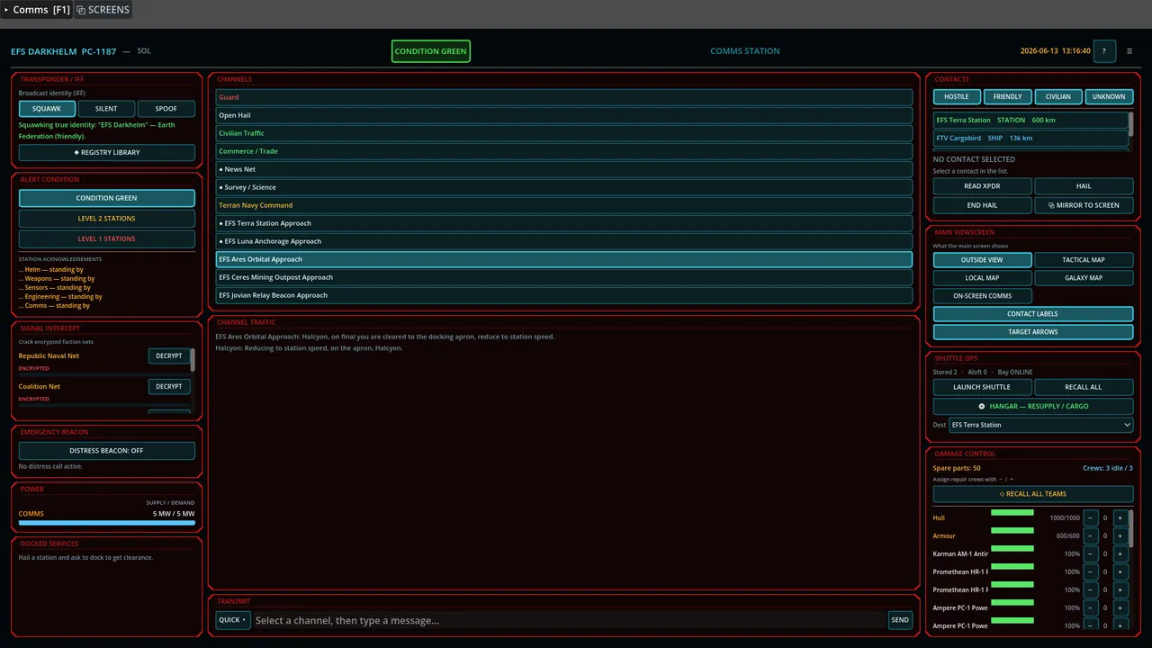Add crew to Karman AM-1 row
Image resolution: width=1152 pixels, height=648 pixels.
1120,553
